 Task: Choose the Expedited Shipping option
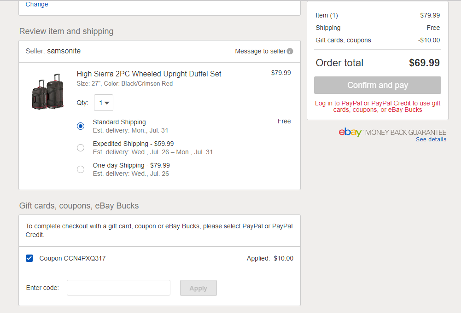coord(81,148)
